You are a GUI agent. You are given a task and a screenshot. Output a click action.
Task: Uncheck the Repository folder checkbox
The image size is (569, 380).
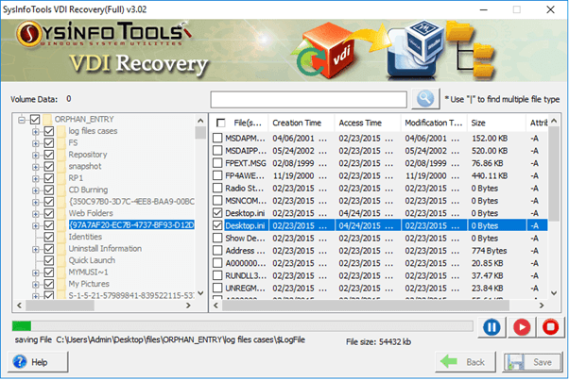pyautogui.click(x=49, y=155)
